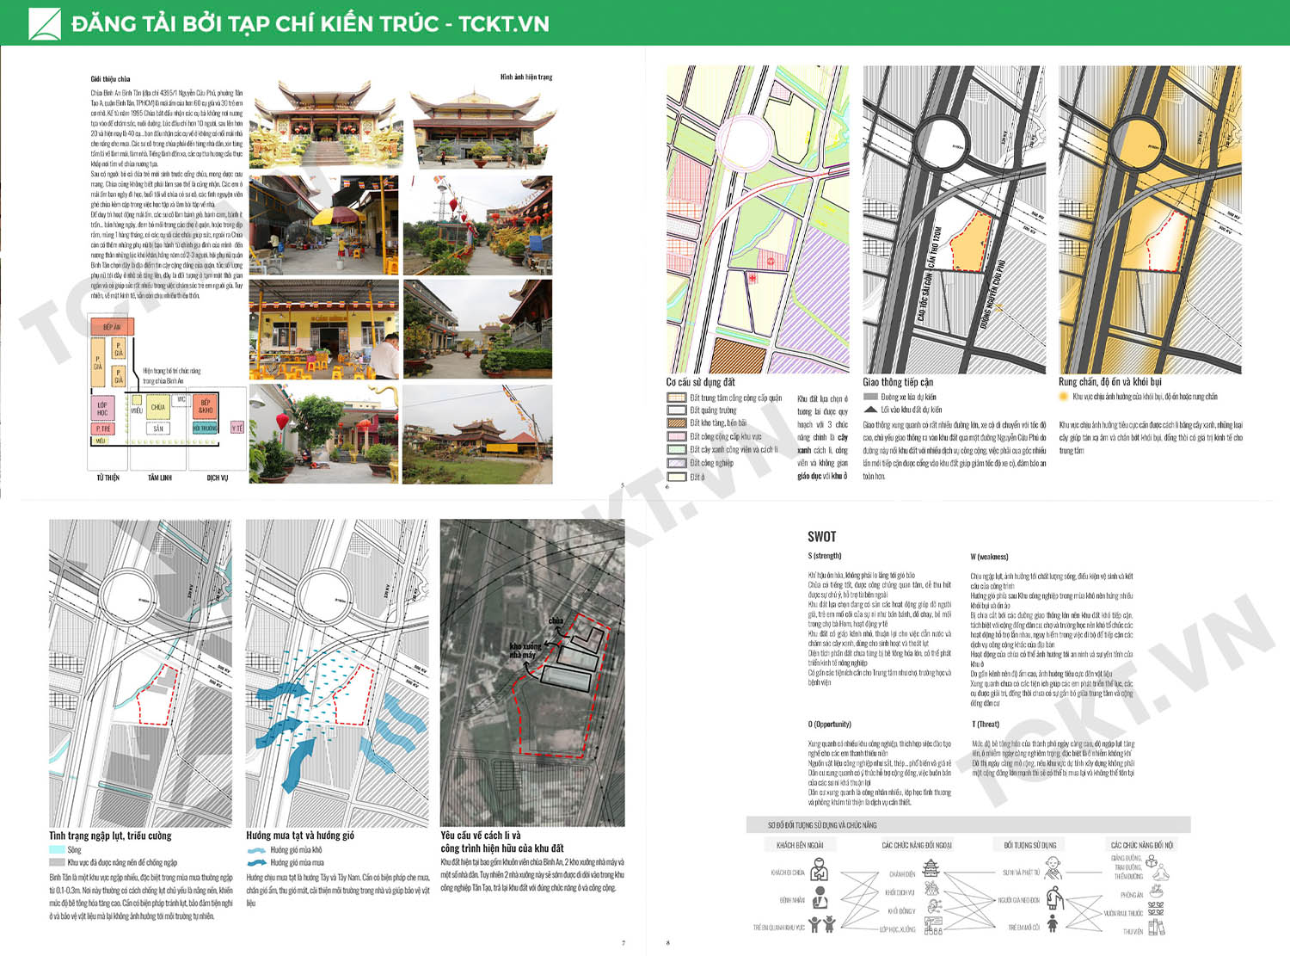Open the Cơ cấu sử dụng đất land-use map
Viewport: 1290px width, 956px height.
pyautogui.click(x=758, y=220)
